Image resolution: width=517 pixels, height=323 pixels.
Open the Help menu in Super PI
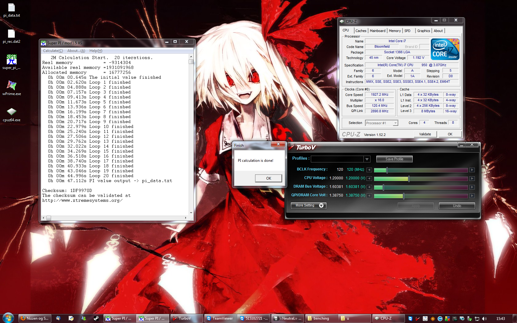(96, 51)
